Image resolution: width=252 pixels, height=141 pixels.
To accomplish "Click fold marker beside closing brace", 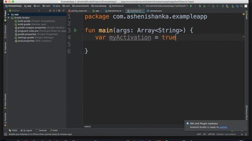I will tap(82, 51).
